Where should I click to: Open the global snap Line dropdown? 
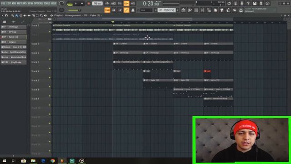(x=146, y=10)
